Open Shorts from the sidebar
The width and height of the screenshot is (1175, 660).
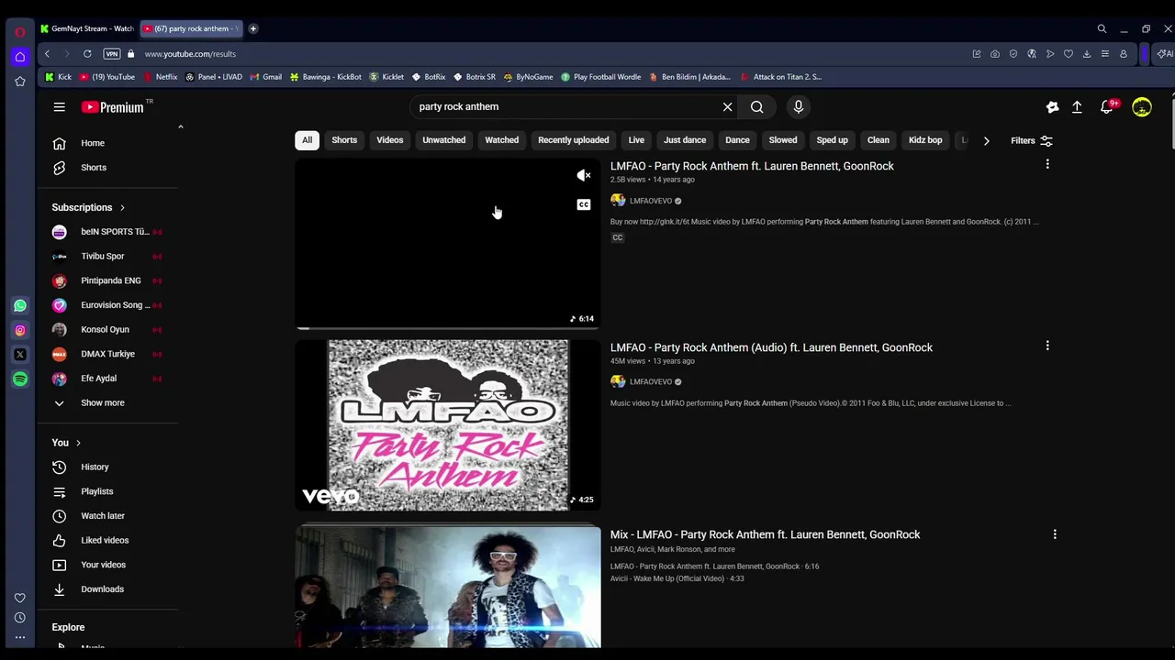[x=93, y=168]
